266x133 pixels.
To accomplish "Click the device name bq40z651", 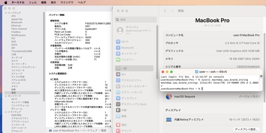I will [91, 29].
